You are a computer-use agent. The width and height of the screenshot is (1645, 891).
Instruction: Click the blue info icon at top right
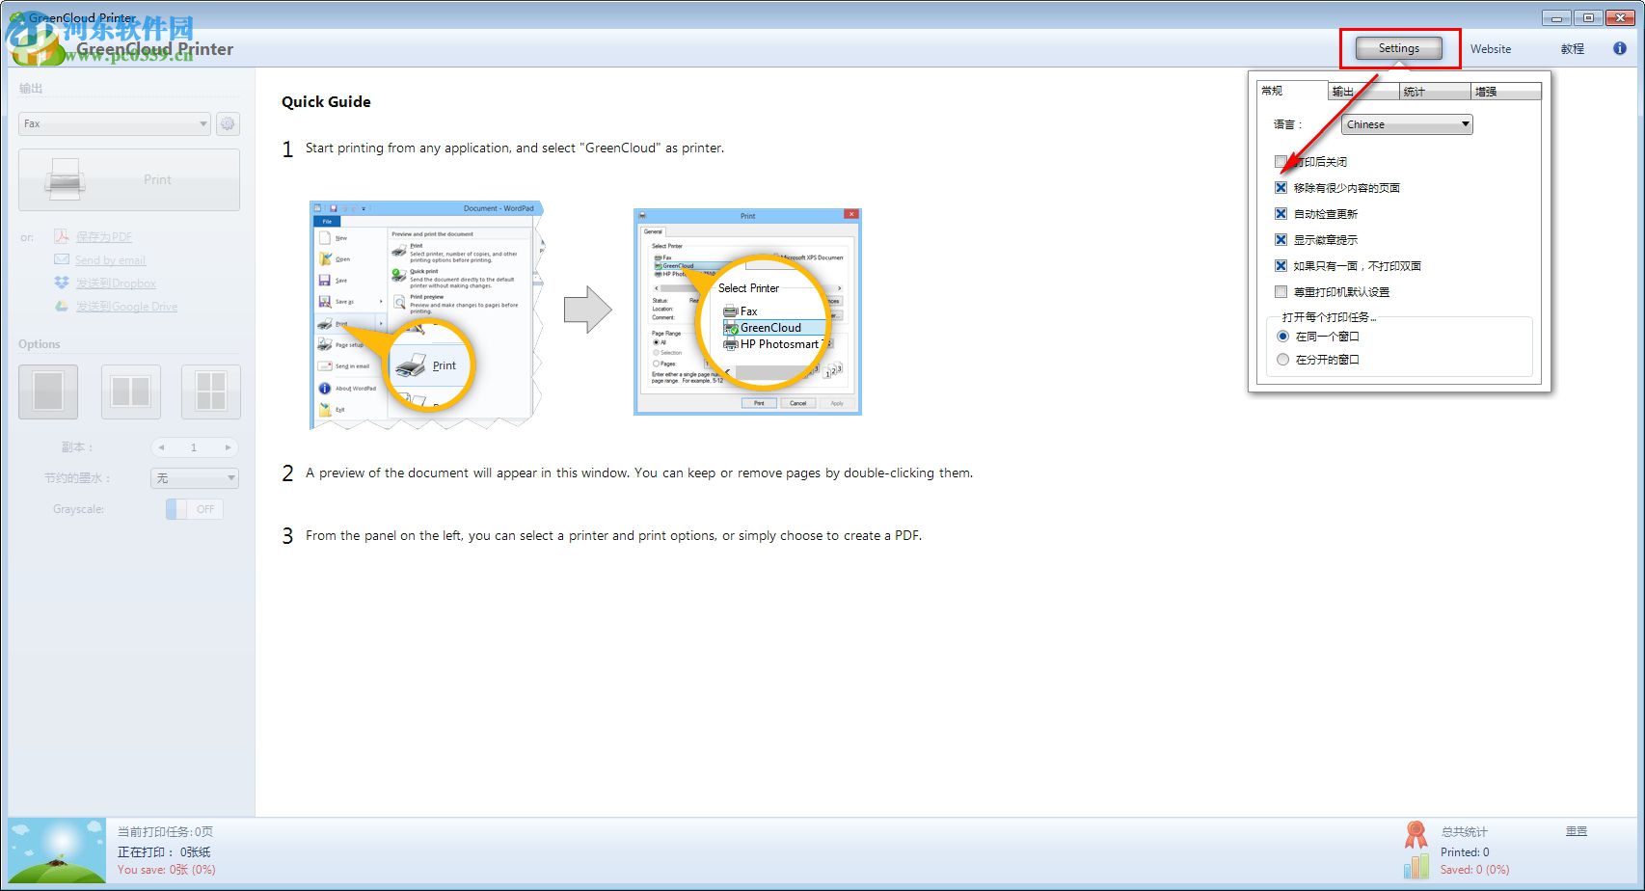click(1620, 48)
